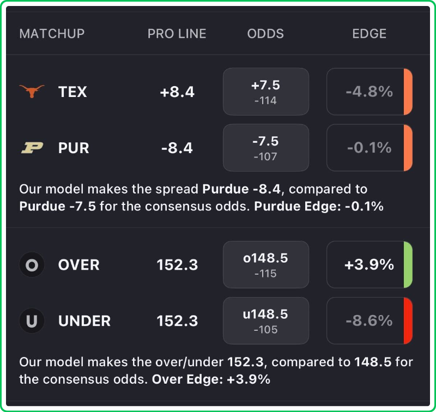
Task: Tap the o148.5 over odds button
Action: click(x=265, y=265)
